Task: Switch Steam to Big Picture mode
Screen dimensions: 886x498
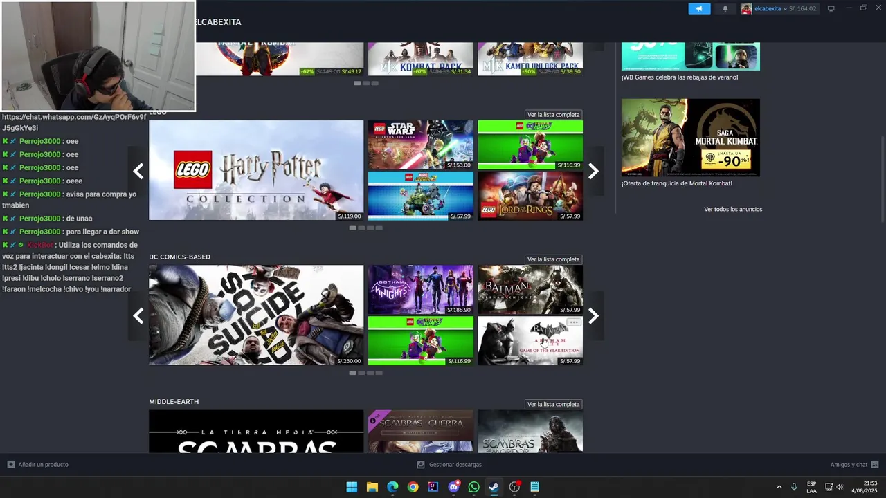Action: (x=831, y=8)
